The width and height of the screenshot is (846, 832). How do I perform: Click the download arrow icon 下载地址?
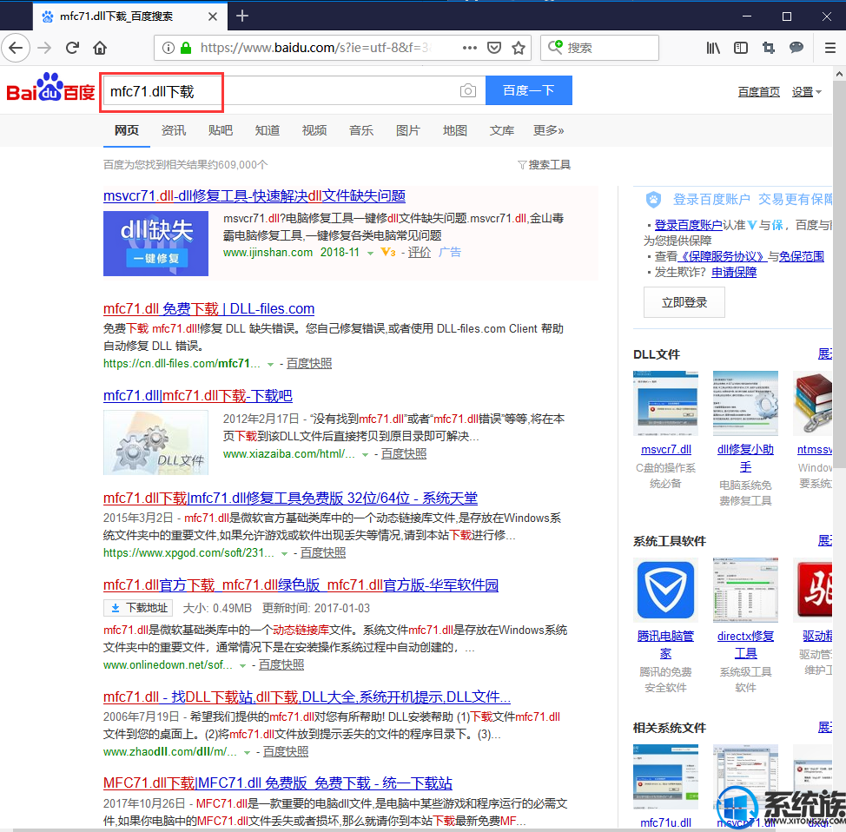116,608
